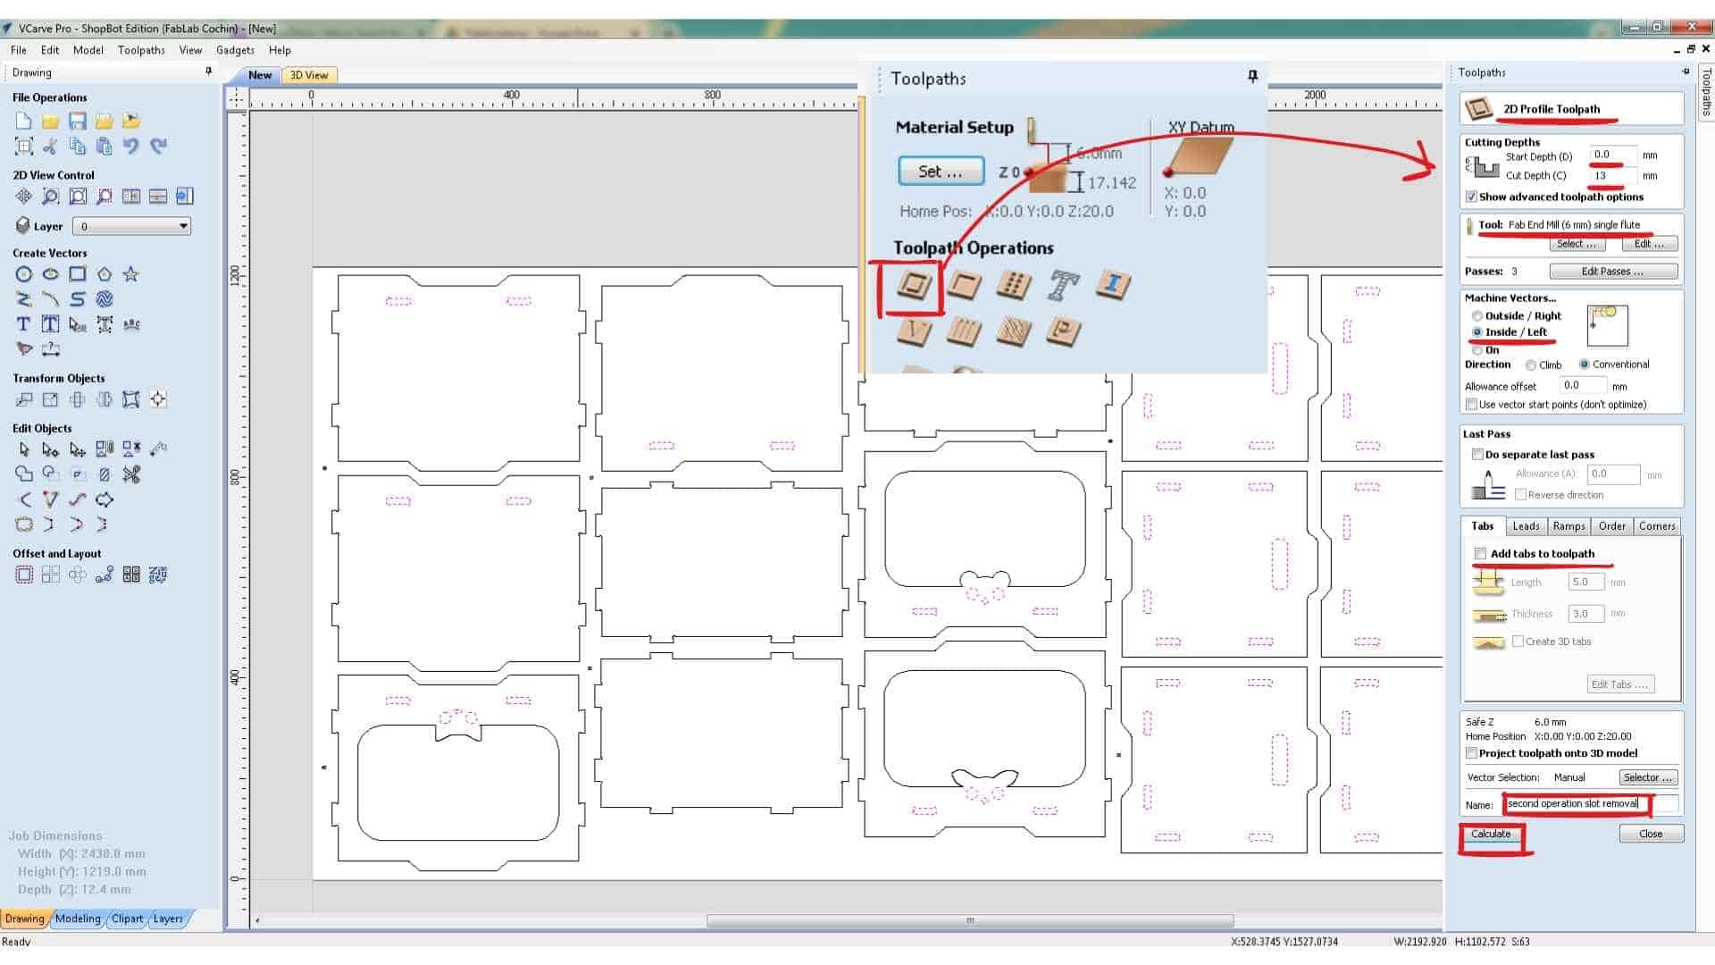Check Do separate last pass
This screenshot has width=1715, height=965.
[1477, 455]
